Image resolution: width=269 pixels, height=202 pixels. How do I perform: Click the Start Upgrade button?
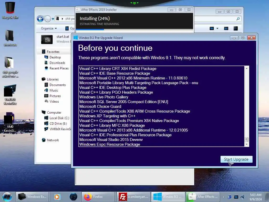click(236, 159)
